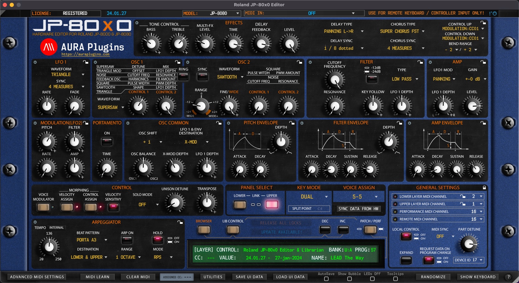
Task: Lock the GENERAL SETTINGS panel padlock
Action: [x=484, y=187]
